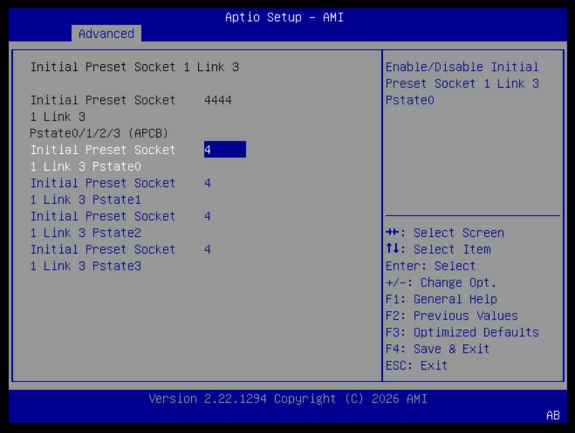575x433 pixels.
Task: Click the Pstate0/1/2/3 (APCB) label
Action: point(99,133)
